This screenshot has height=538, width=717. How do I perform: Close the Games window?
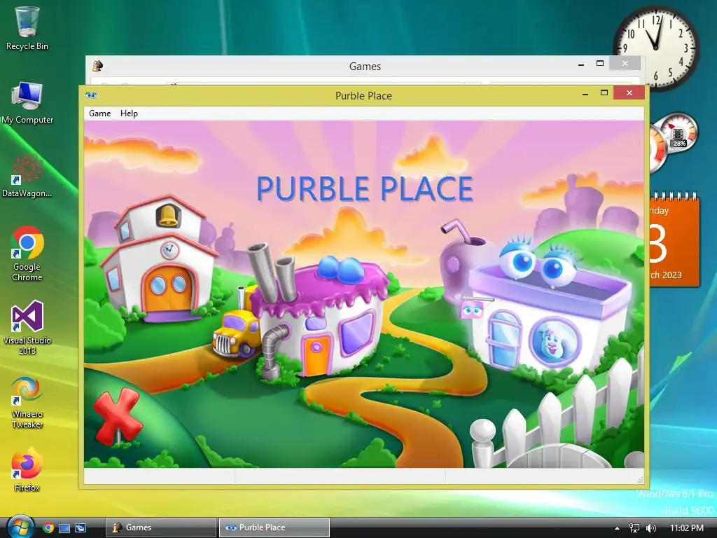(625, 64)
